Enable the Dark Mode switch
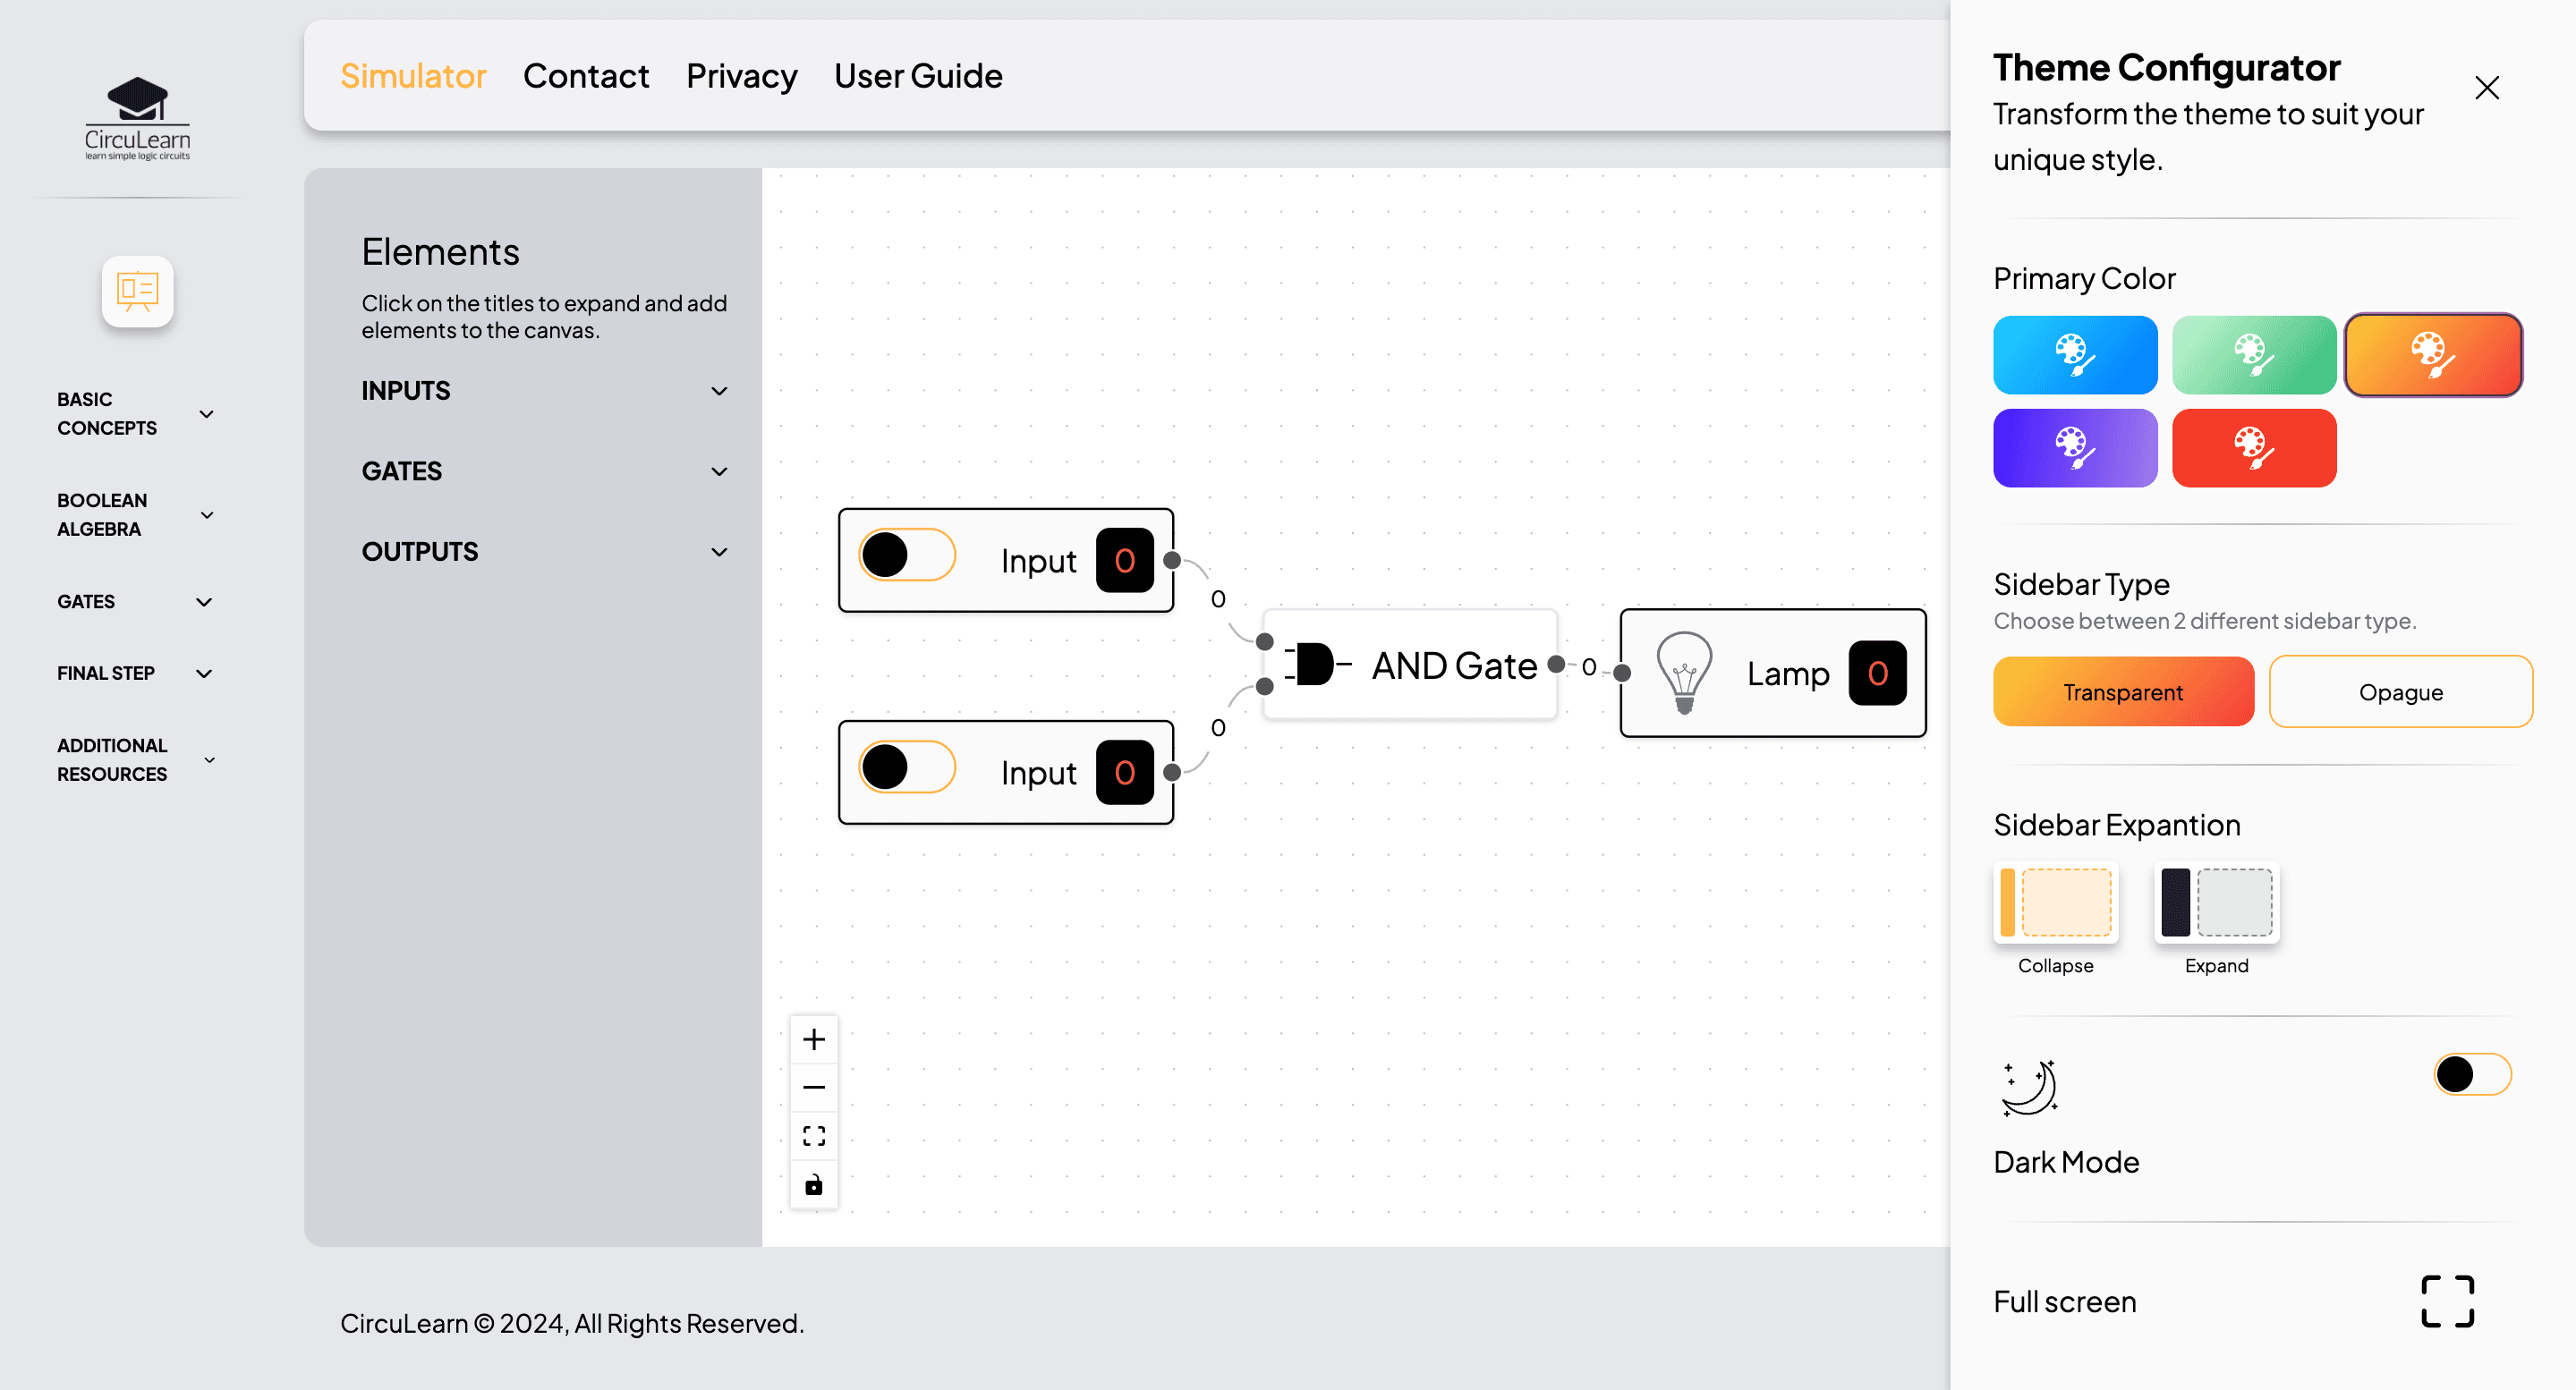This screenshot has height=1390, width=2576. click(x=2472, y=1075)
